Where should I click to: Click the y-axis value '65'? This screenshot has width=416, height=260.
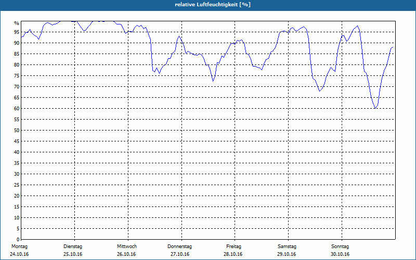[x=17, y=98]
